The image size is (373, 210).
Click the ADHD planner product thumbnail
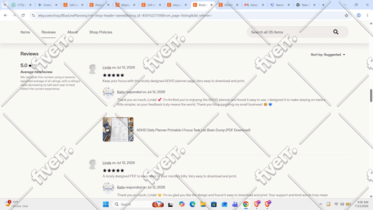point(118,129)
